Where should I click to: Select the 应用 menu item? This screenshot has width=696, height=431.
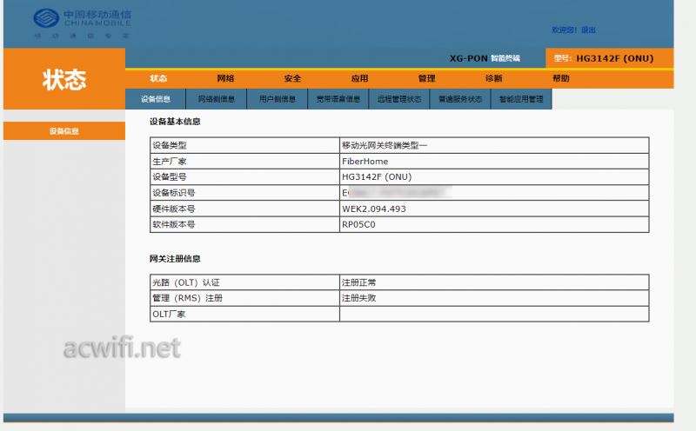pos(359,78)
